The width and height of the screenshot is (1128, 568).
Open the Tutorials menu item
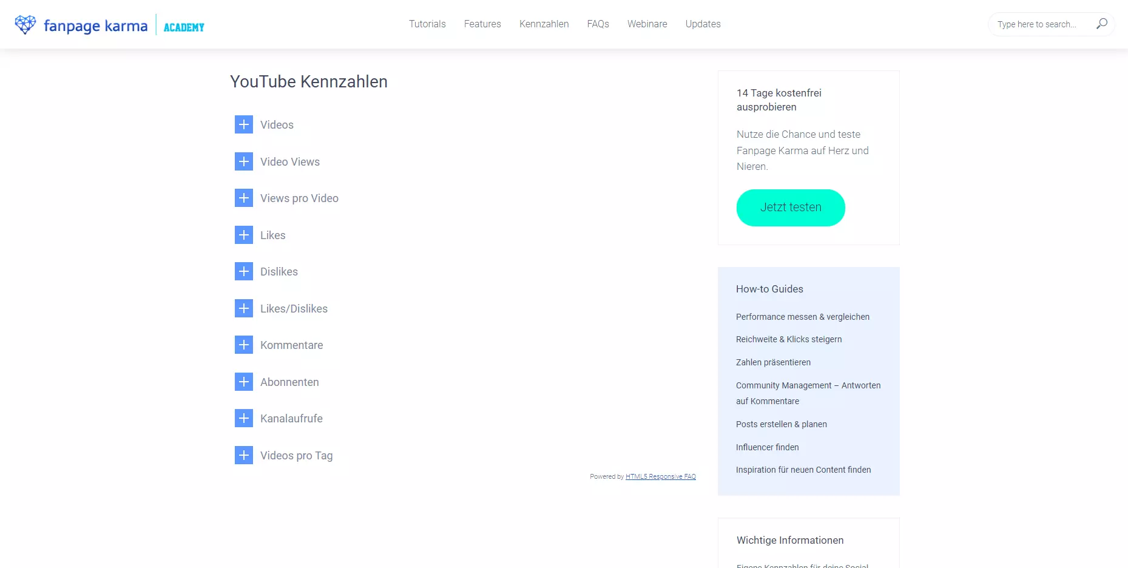(x=427, y=24)
